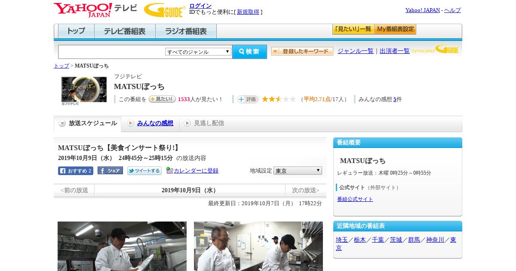Click the left kitchen scene photo

pos(122,246)
